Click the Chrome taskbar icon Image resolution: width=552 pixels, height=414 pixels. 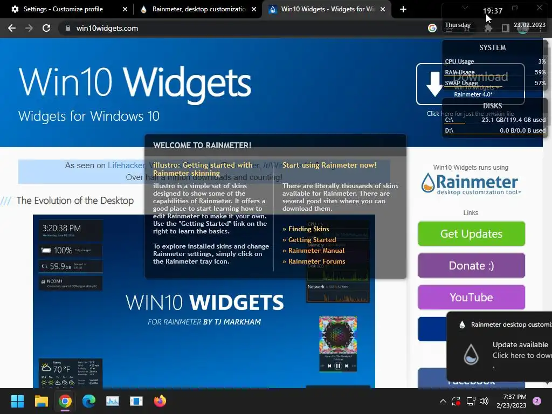[65, 401]
